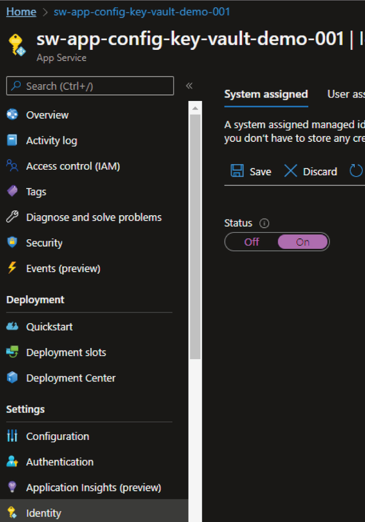Click the Access control (IAM) people icon
The width and height of the screenshot is (365, 522).
tap(12, 166)
